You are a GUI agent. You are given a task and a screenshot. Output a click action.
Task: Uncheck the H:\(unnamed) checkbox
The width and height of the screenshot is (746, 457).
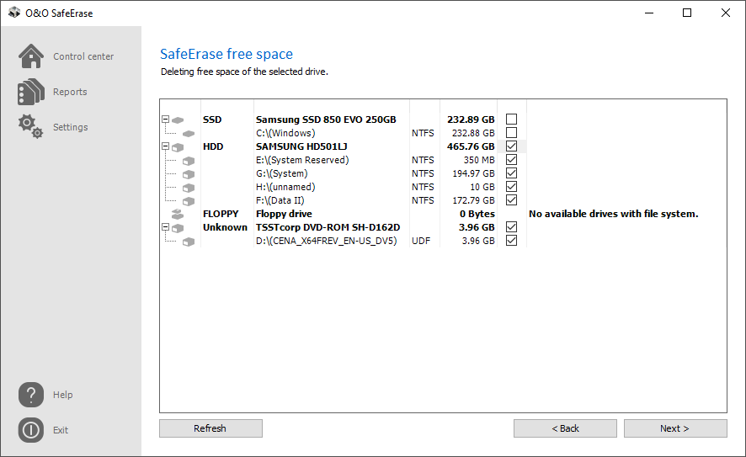coord(511,186)
